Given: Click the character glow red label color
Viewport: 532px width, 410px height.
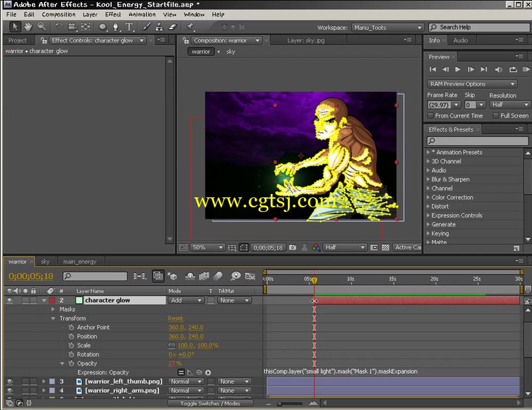Looking at the screenshot, I should [x=52, y=300].
